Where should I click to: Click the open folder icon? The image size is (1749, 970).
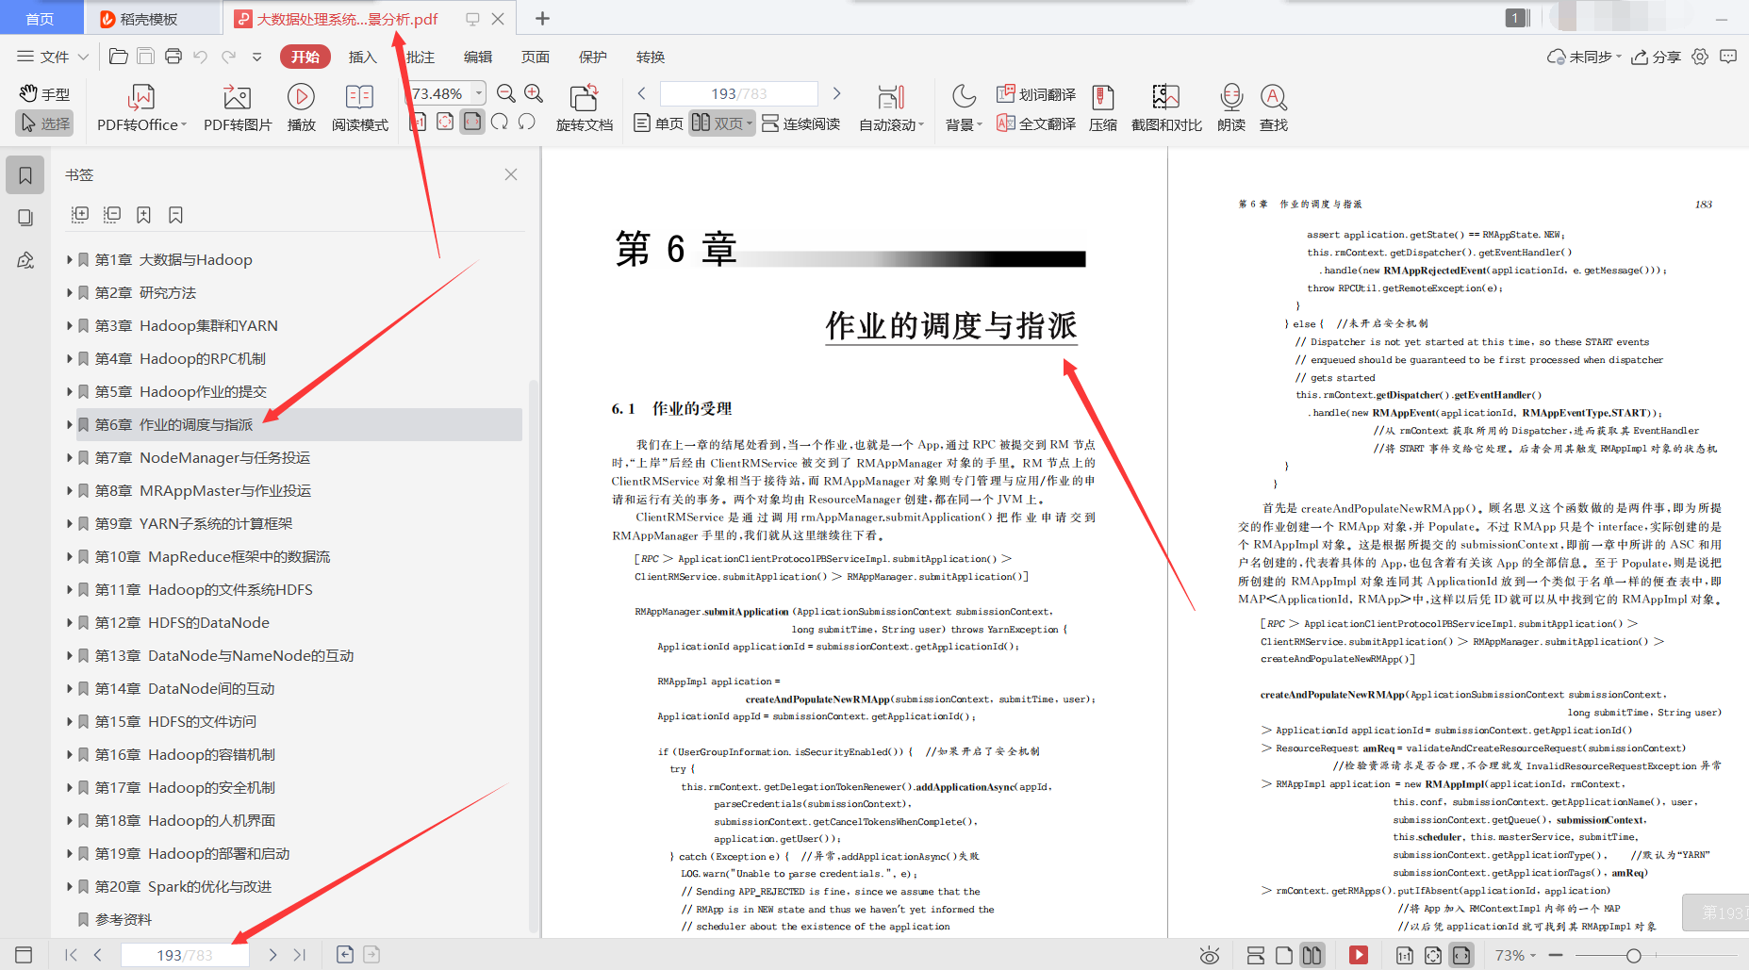coord(119,57)
